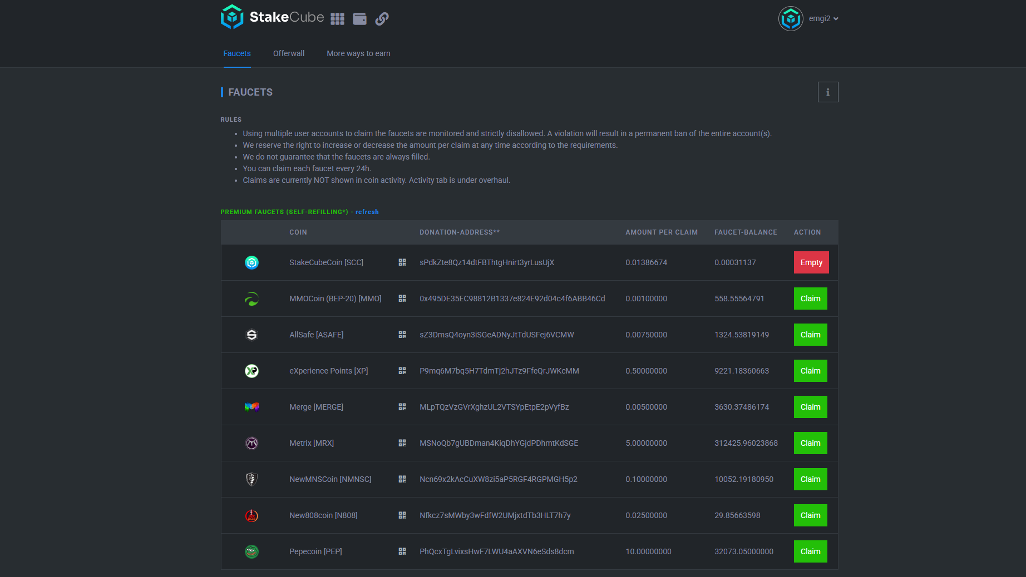Open the wallet icon in header

(x=360, y=19)
